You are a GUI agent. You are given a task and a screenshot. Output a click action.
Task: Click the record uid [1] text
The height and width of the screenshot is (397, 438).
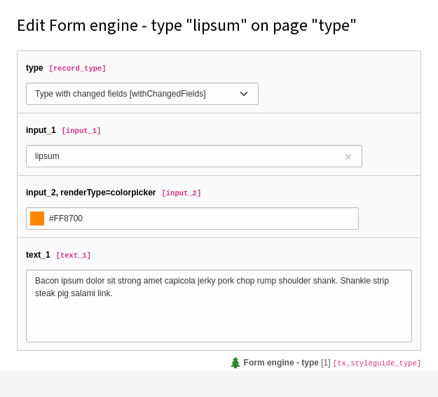point(326,363)
